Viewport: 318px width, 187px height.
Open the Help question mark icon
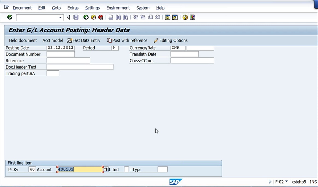[185, 17]
